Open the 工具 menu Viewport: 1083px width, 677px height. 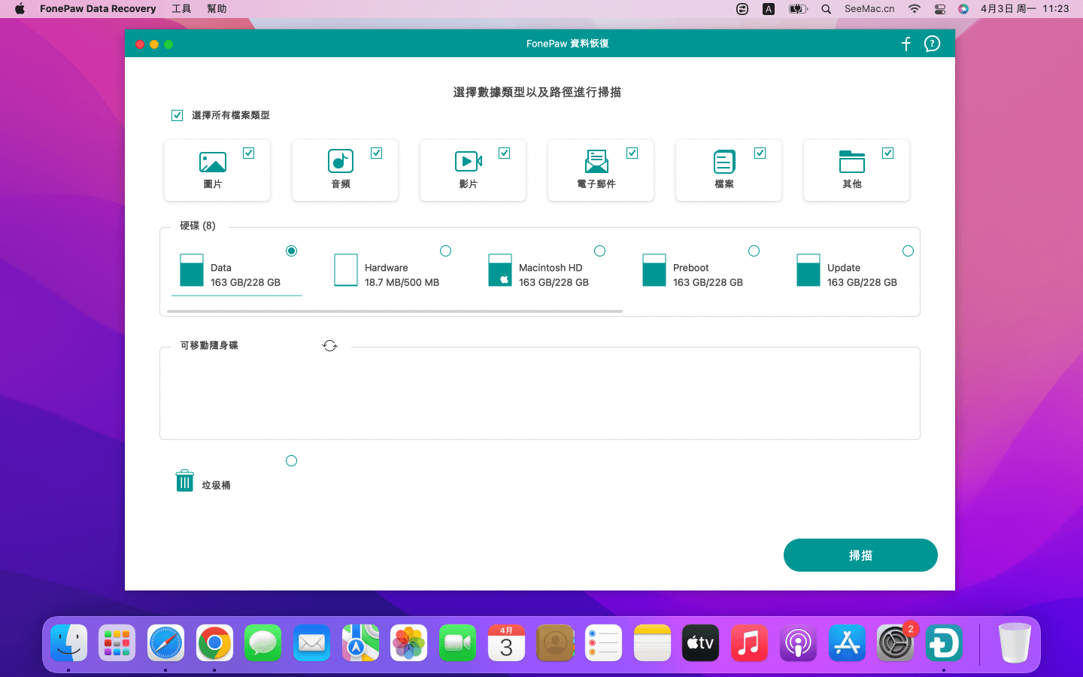tap(181, 9)
